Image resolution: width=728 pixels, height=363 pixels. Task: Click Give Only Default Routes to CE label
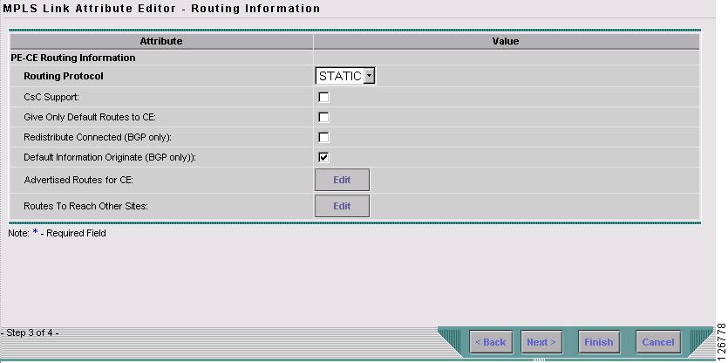coord(90,118)
